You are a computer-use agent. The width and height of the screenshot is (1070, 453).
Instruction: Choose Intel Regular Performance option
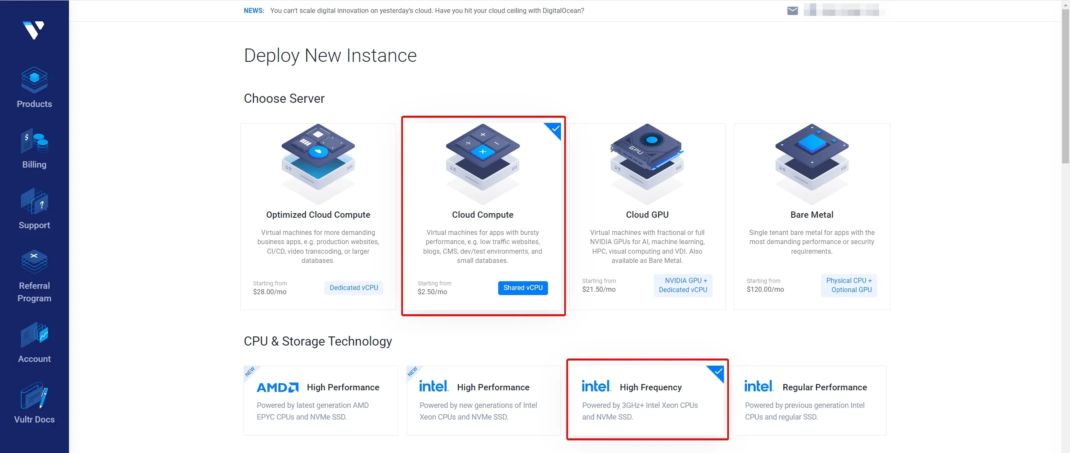[x=809, y=400]
